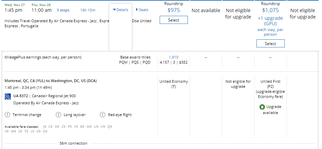Viewport: 322px width, 149px height.
Task: Click the +1 upgrade (GPU) link
Action: (270, 21)
